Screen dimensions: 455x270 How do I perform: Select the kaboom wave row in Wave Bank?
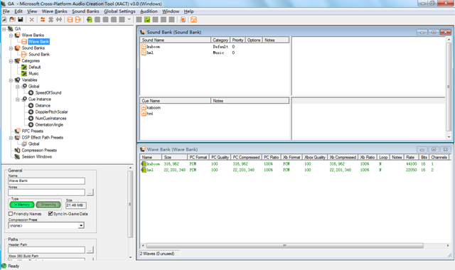coord(295,164)
